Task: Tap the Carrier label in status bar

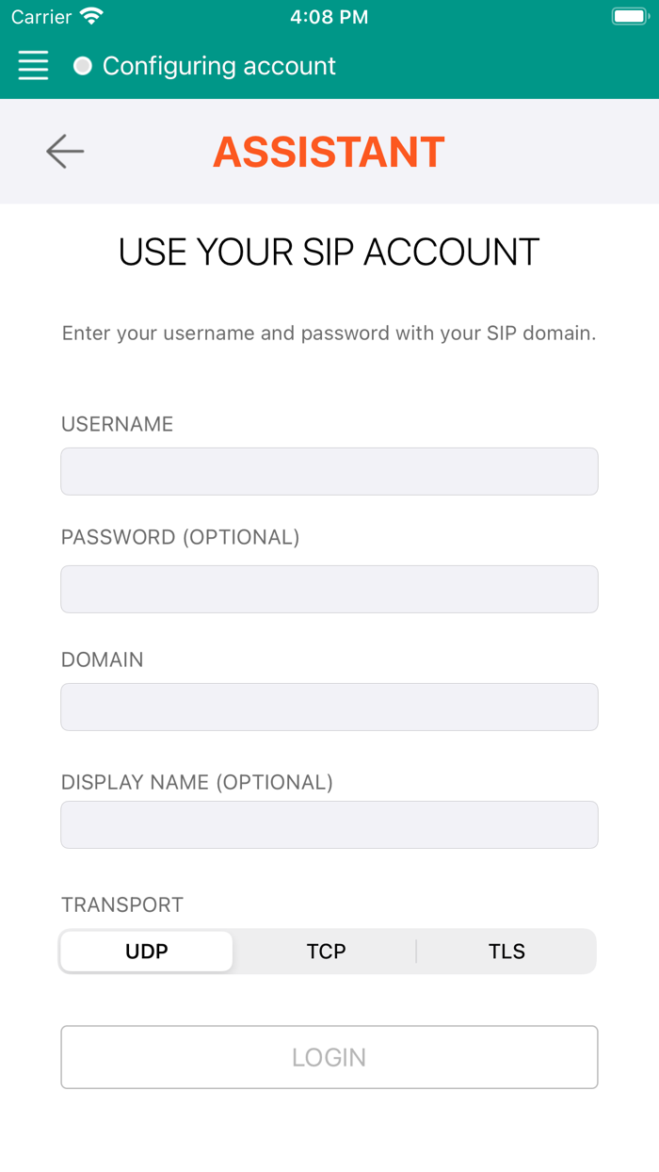Action: coord(41,17)
